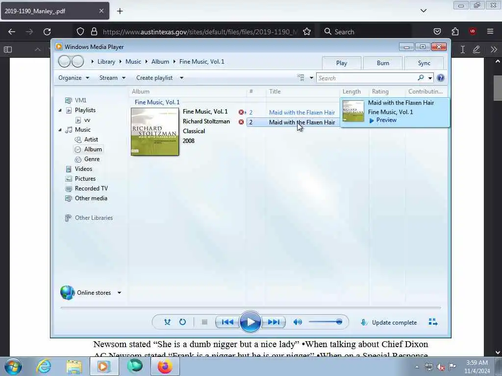
Task: Click Library in the breadcrumb
Action: click(x=106, y=62)
